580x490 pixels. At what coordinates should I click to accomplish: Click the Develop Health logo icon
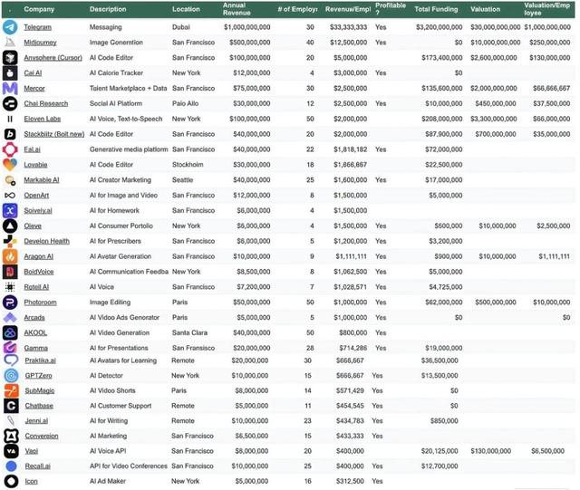pos(10,241)
